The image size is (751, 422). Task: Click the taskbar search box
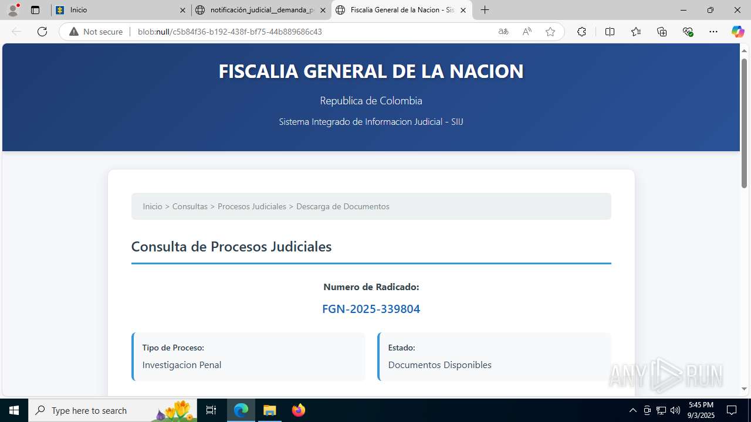point(113,410)
